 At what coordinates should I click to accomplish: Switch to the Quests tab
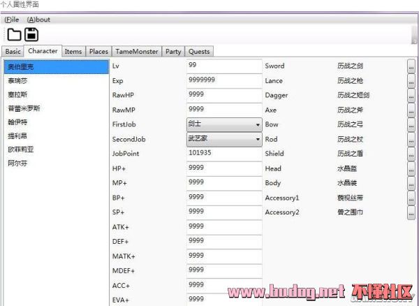199,51
